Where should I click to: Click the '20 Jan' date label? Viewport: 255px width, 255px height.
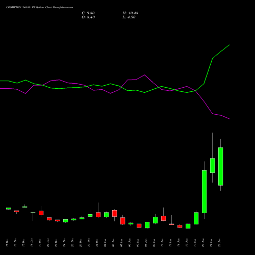click(x=203, y=243)
